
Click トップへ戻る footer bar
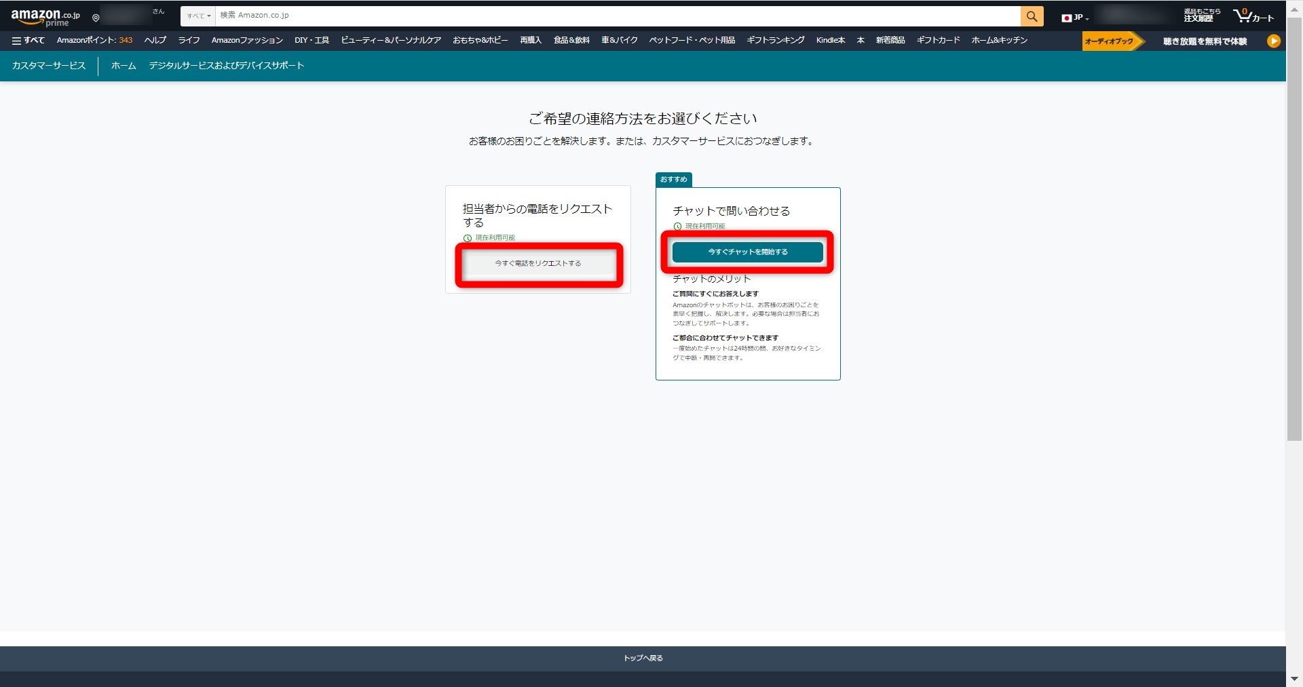(643, 659)
